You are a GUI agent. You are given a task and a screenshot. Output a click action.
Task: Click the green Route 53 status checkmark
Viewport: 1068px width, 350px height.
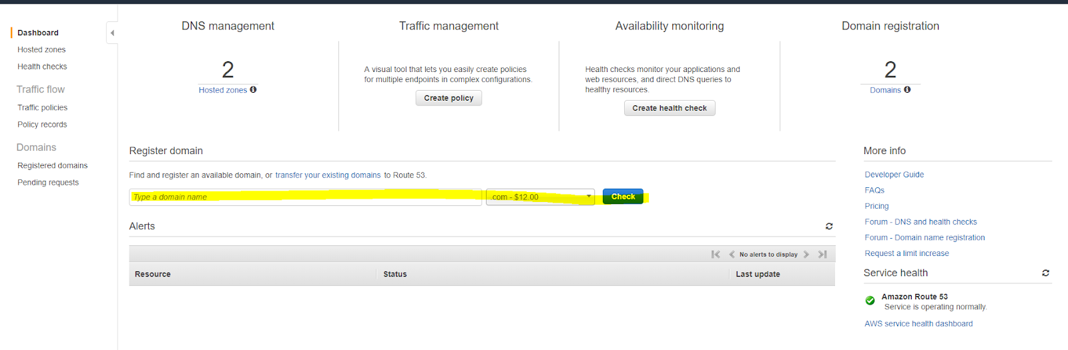(870, 301)
